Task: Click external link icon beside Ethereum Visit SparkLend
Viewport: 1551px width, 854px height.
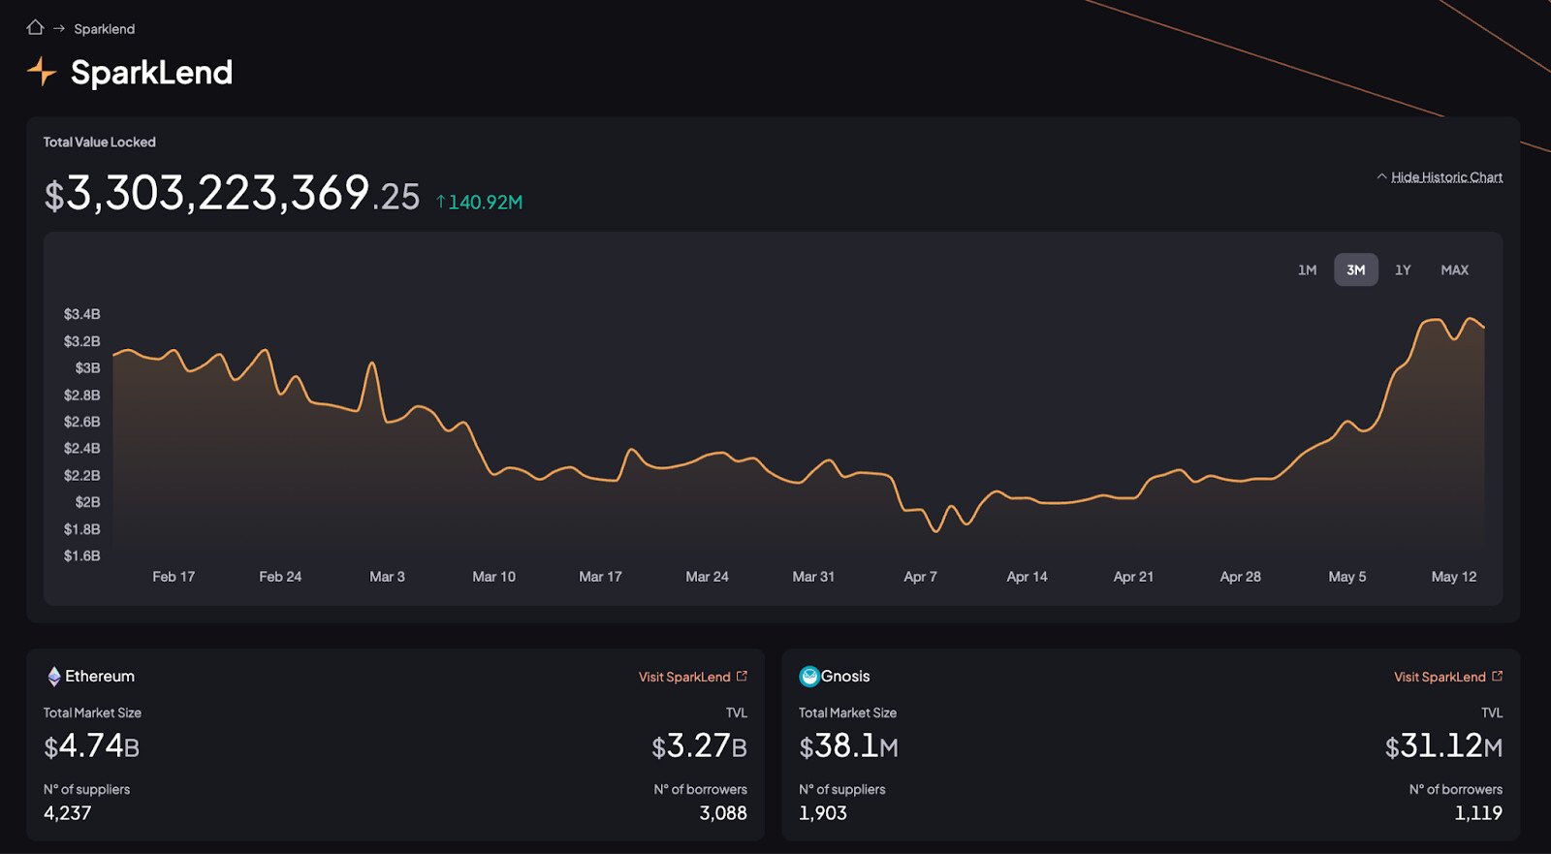Action: (x=742, y=676)
